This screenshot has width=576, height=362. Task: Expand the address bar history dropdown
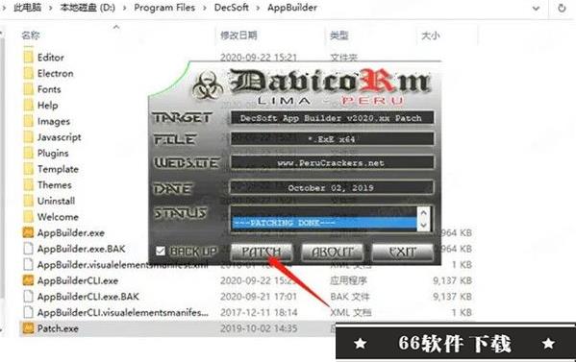[x=536, y=8]
